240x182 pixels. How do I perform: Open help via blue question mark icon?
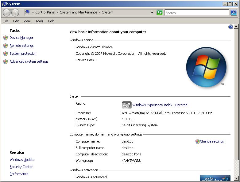[230, 27]
